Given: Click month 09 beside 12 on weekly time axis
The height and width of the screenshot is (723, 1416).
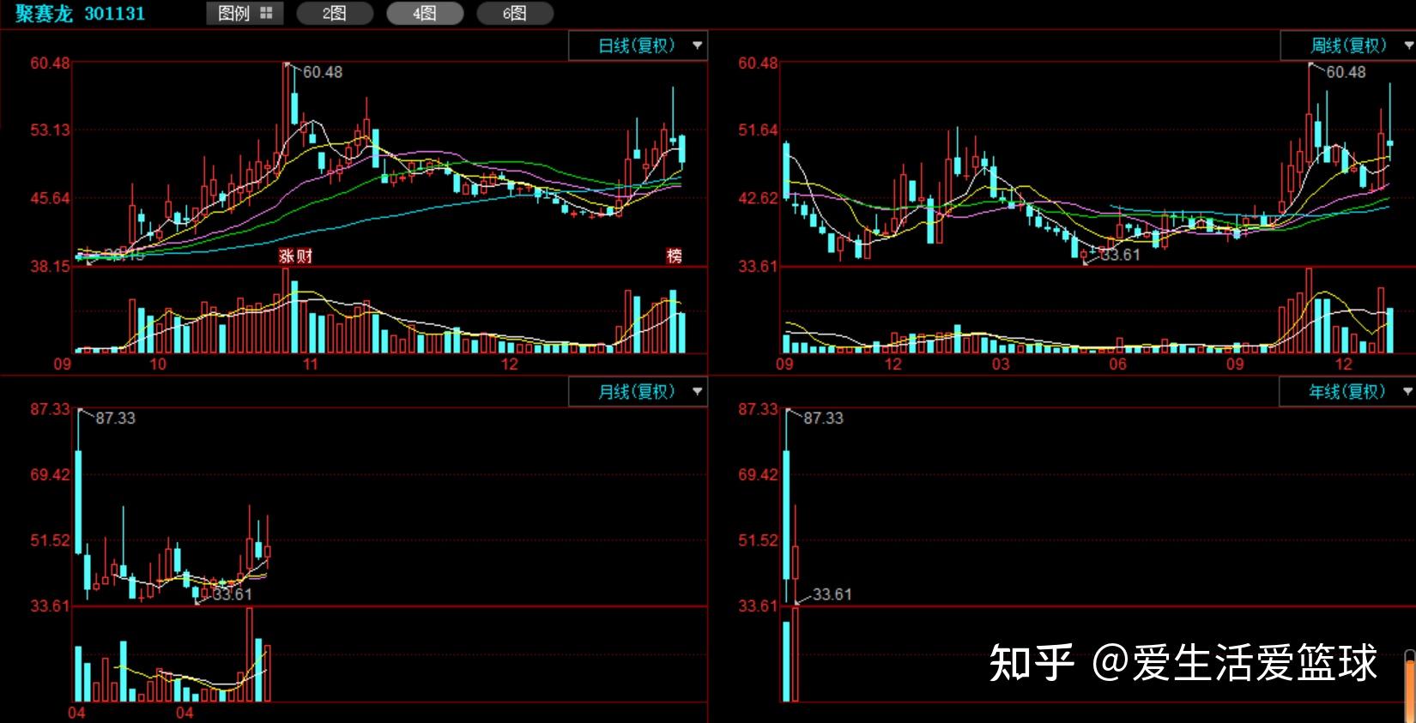Looking at the screenshot, I should 1234,364.
